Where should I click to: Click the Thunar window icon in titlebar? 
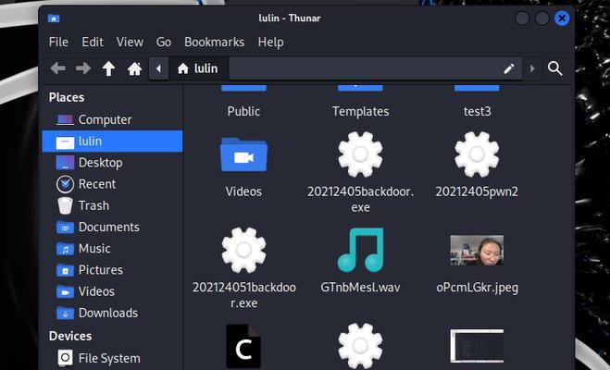click(x=54, y=18)
